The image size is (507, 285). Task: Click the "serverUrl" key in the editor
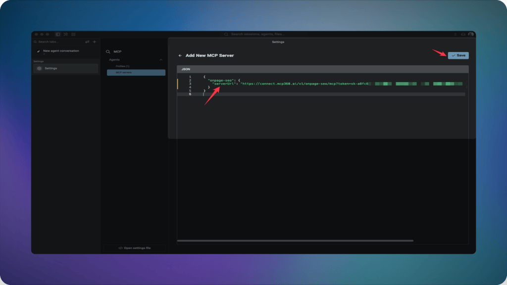click(224, 84)
